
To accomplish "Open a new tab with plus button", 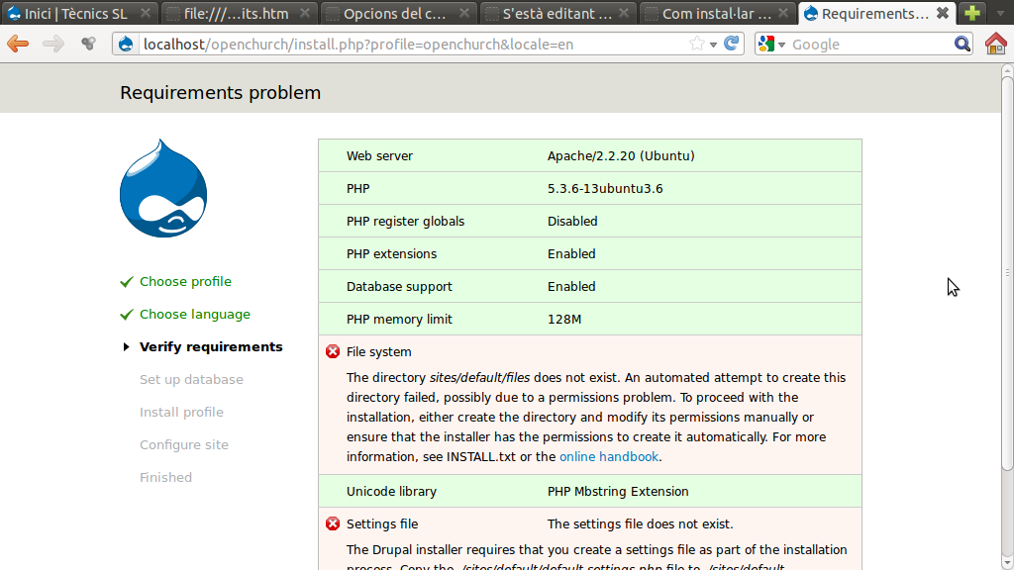I will pyautogui.click(x=972, y=14).
